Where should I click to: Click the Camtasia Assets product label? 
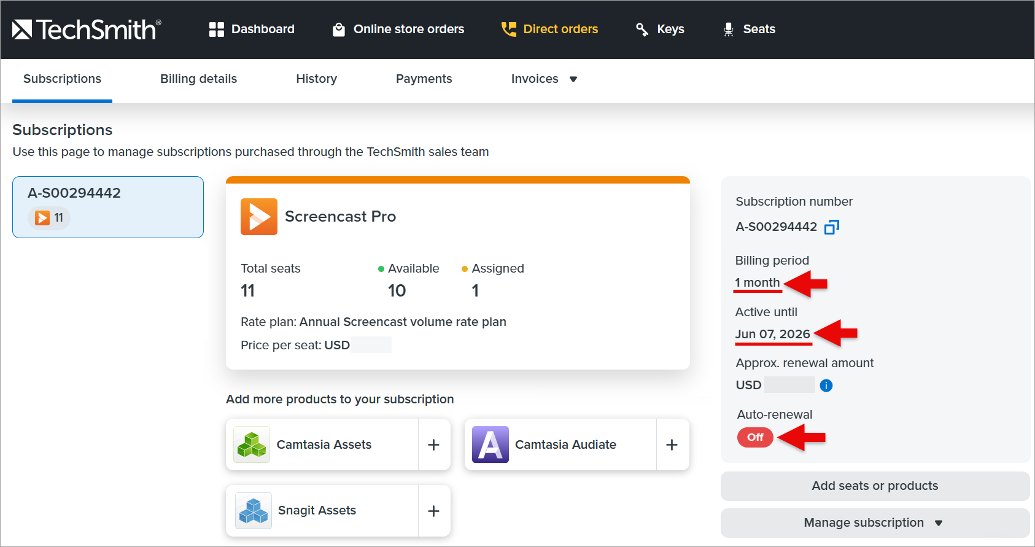[x=324, y=444]
